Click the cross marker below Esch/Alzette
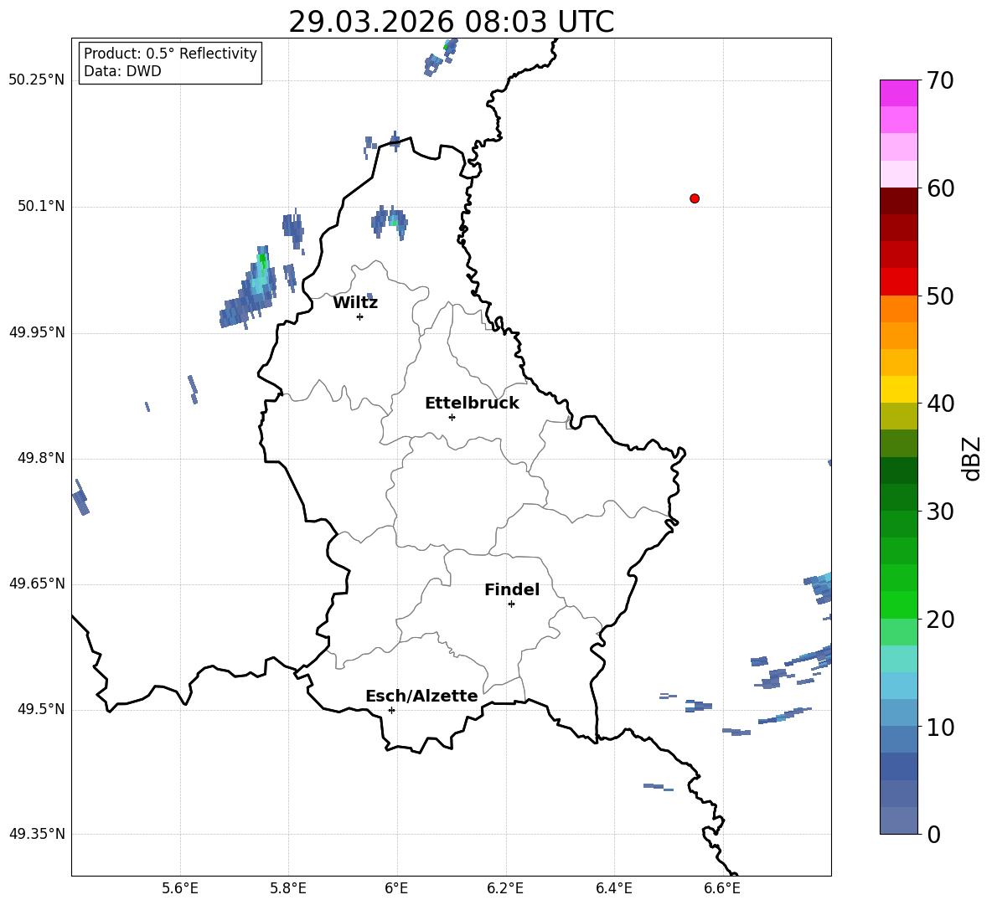This screenshot has height=905, width=992. pyautogui.click(x=391, y=710)
